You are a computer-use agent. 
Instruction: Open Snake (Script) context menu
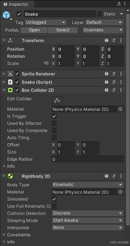(121, 82)
